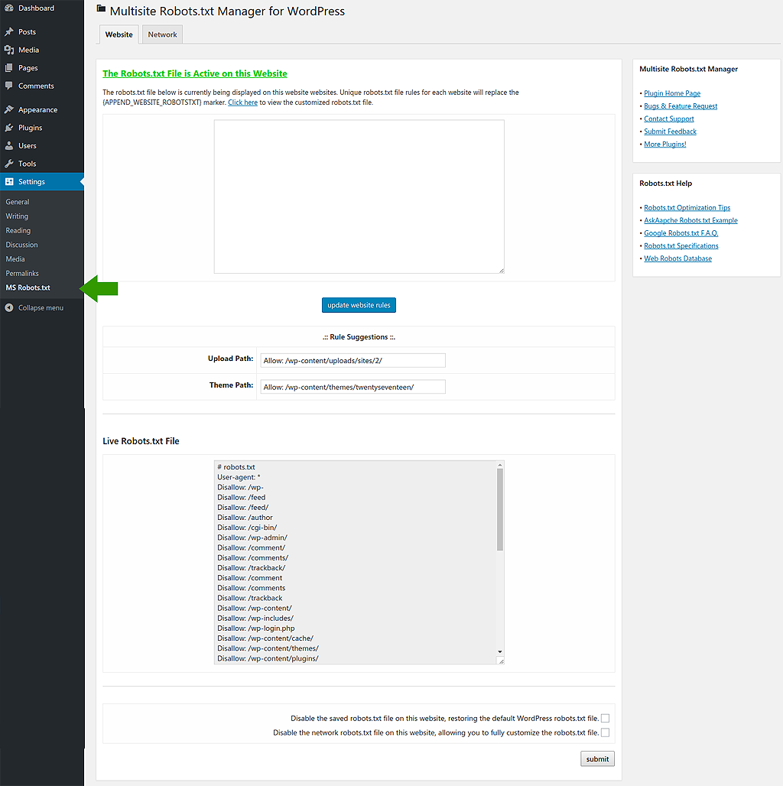Viewport: 783px width, 786px height.
Task: Switch to the Network tab
Action: 162,34
